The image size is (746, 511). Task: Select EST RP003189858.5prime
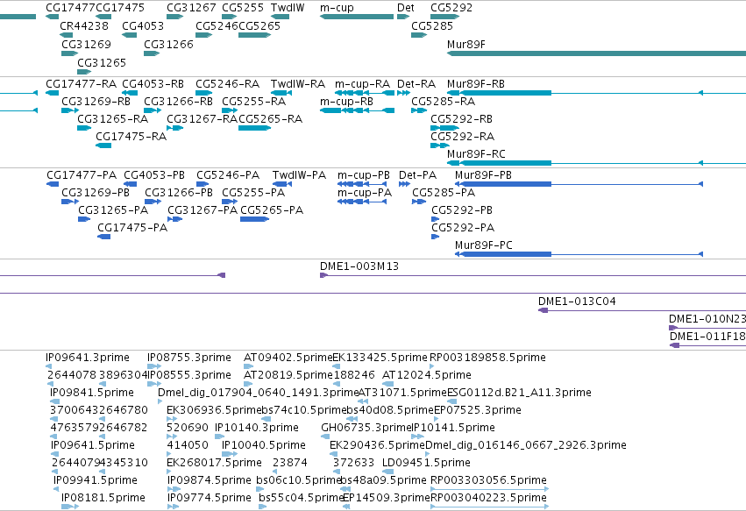point(487,358)
